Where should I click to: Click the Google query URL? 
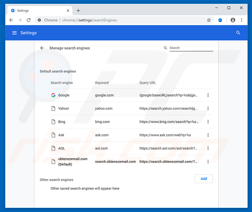(169, 95)
